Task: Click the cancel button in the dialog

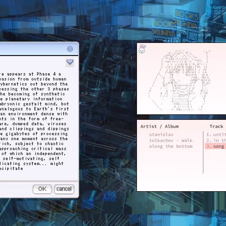Action: (64, 189)
